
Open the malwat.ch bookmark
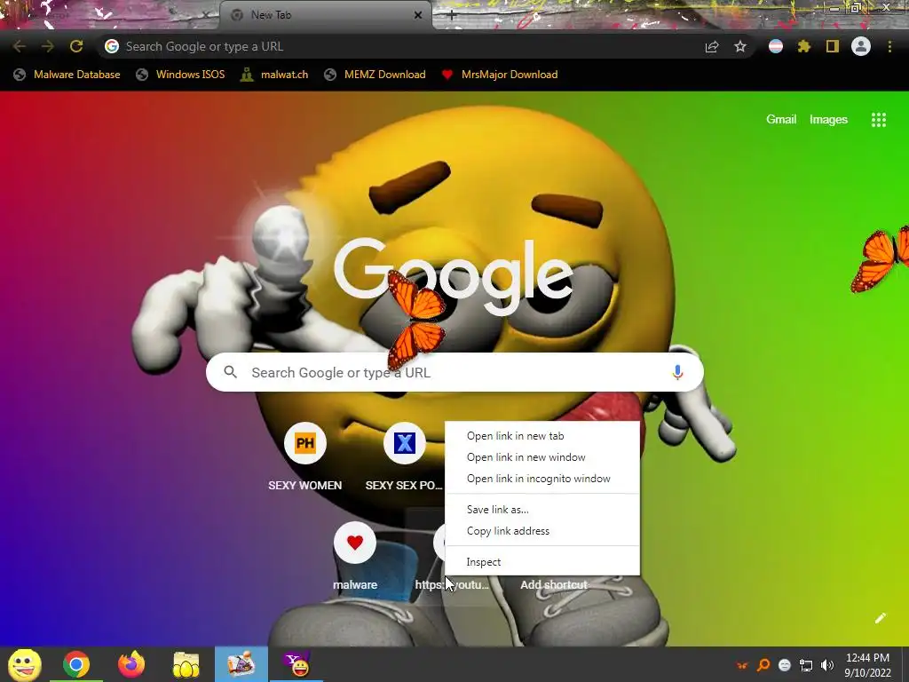tap(275, 75)
